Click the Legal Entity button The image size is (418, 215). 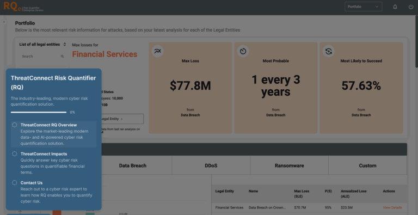[122, 119]
